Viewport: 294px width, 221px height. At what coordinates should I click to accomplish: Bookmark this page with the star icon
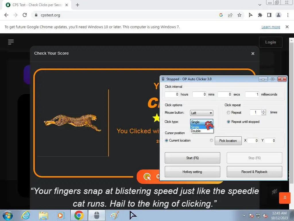[239, 15]
